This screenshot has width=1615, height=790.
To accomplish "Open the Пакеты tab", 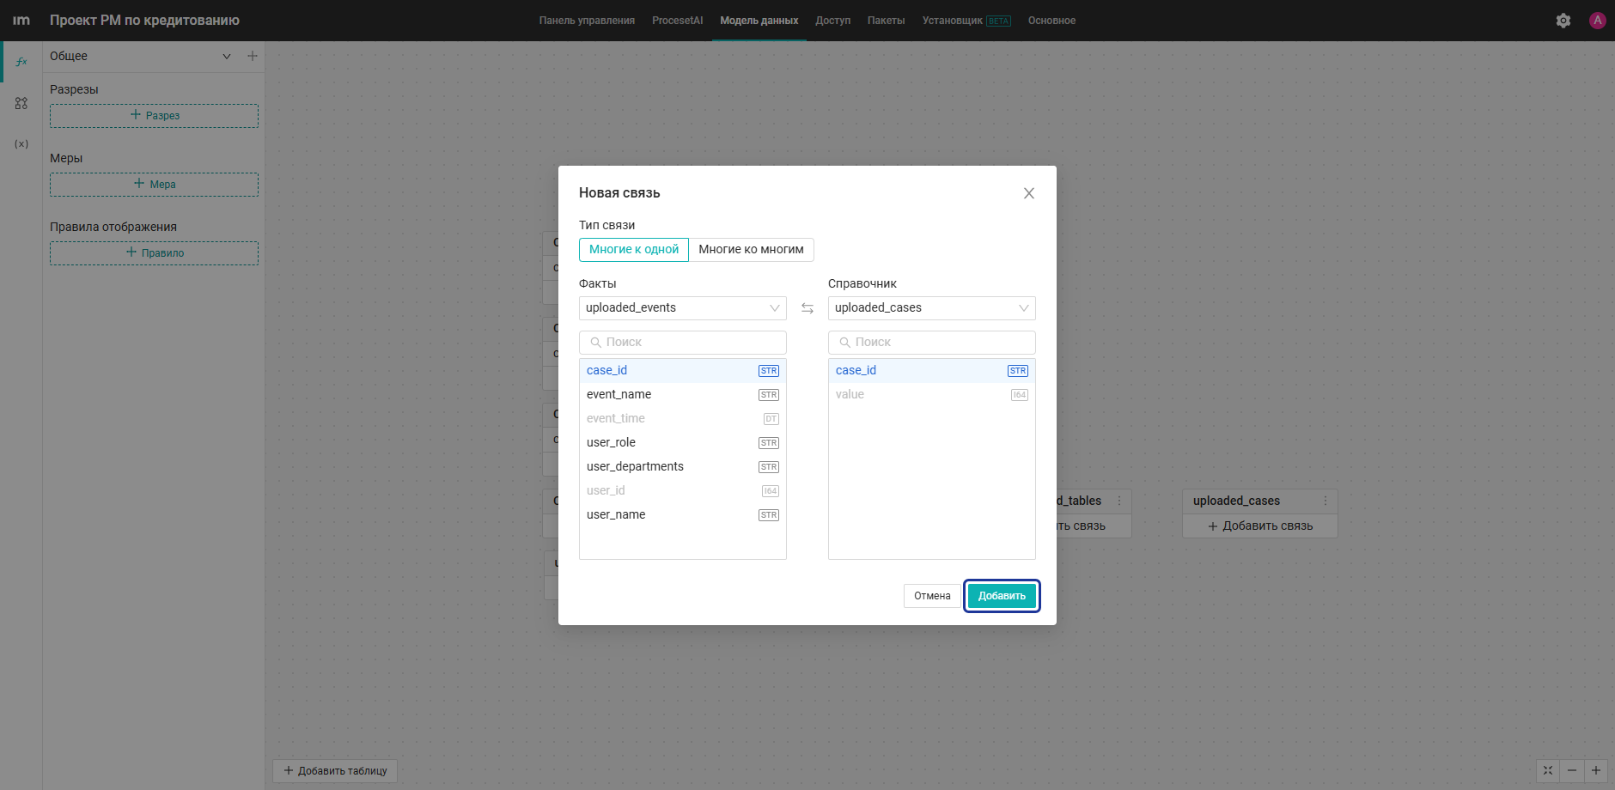I will pos(886,21).
